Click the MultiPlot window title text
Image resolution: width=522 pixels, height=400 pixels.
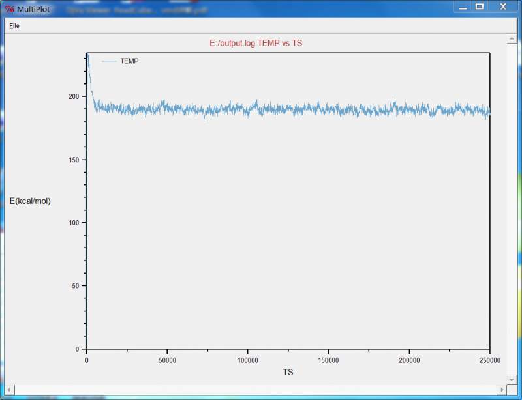tap(33, 9)
